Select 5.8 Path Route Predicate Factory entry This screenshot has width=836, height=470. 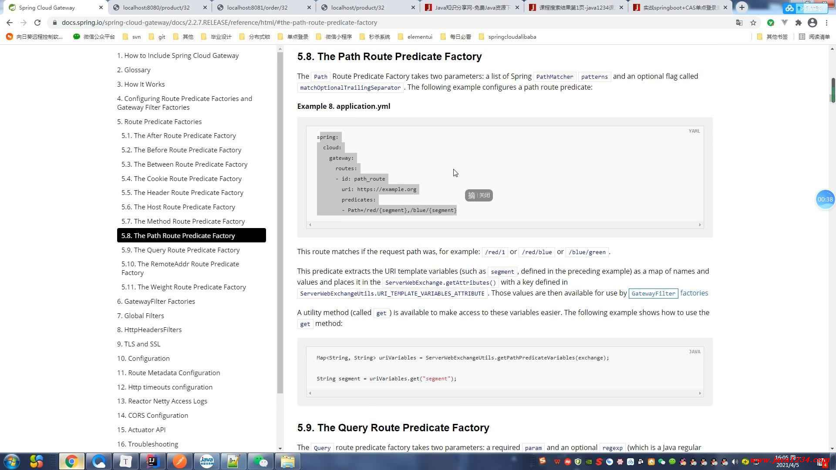click(x=191, y=235)
